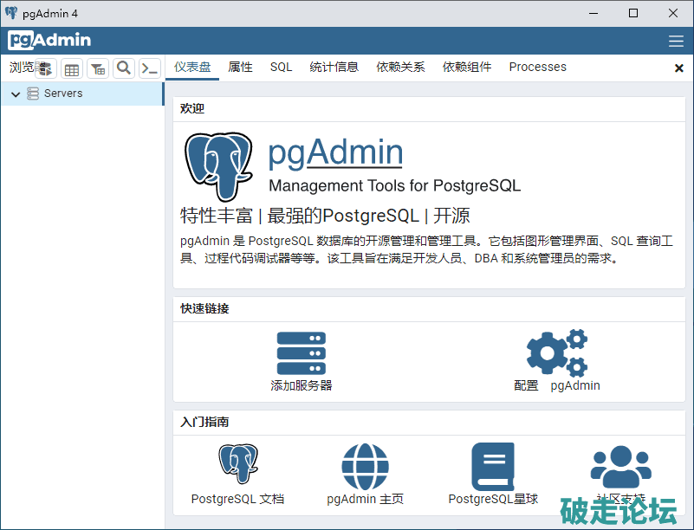Switch to the Processes tab

537,68
